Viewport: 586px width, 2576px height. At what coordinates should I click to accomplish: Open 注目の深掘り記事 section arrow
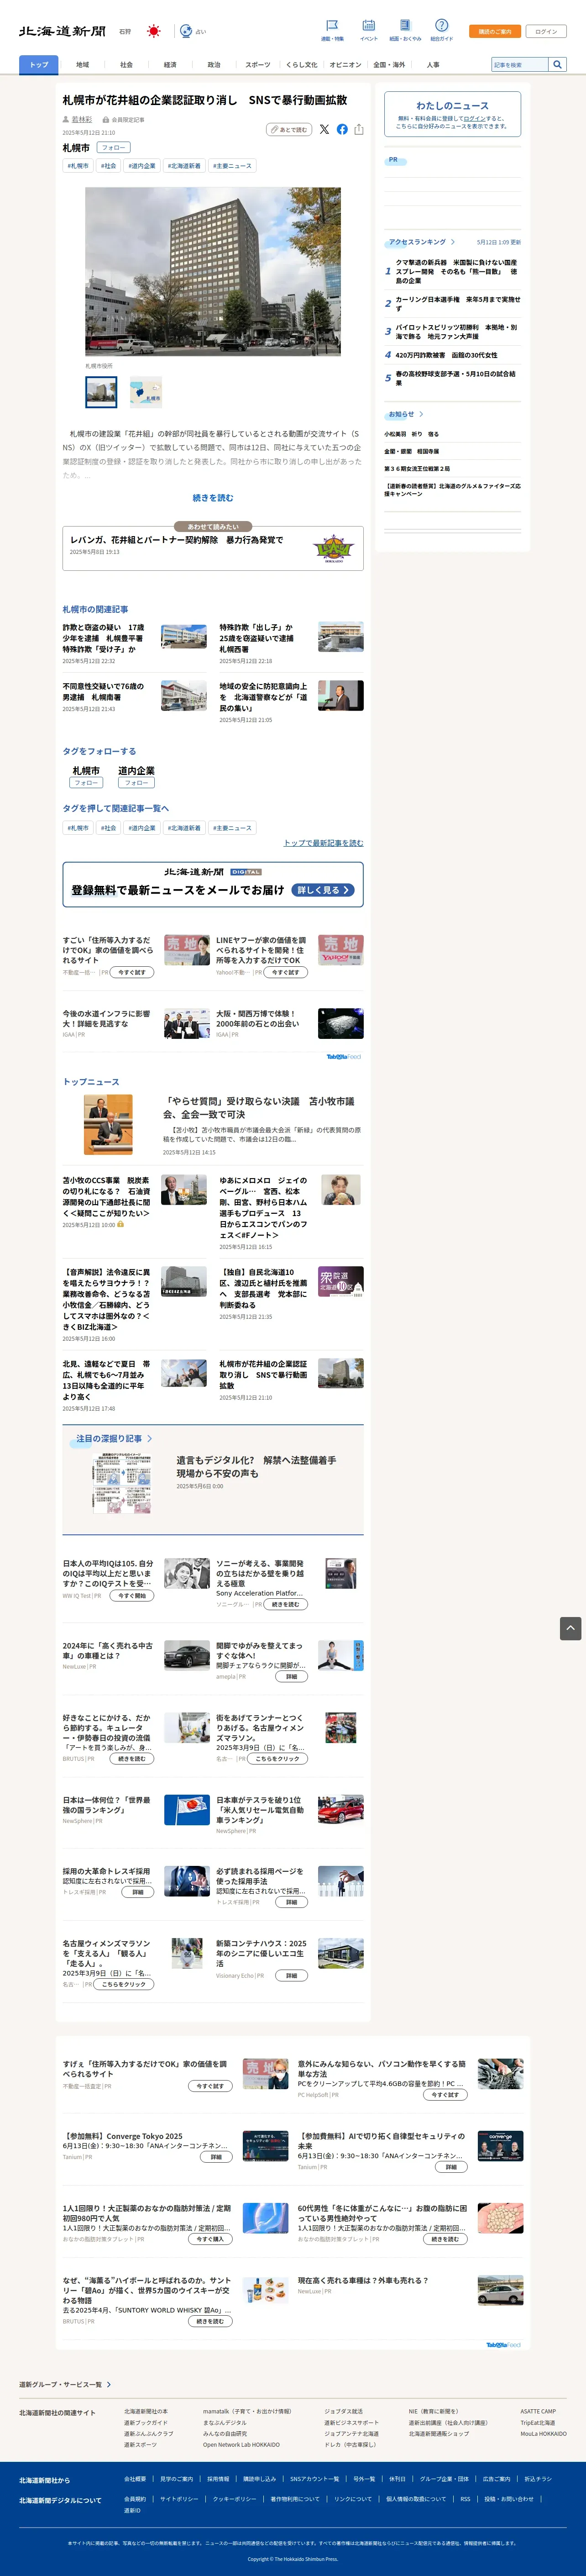click(150, 1438)
